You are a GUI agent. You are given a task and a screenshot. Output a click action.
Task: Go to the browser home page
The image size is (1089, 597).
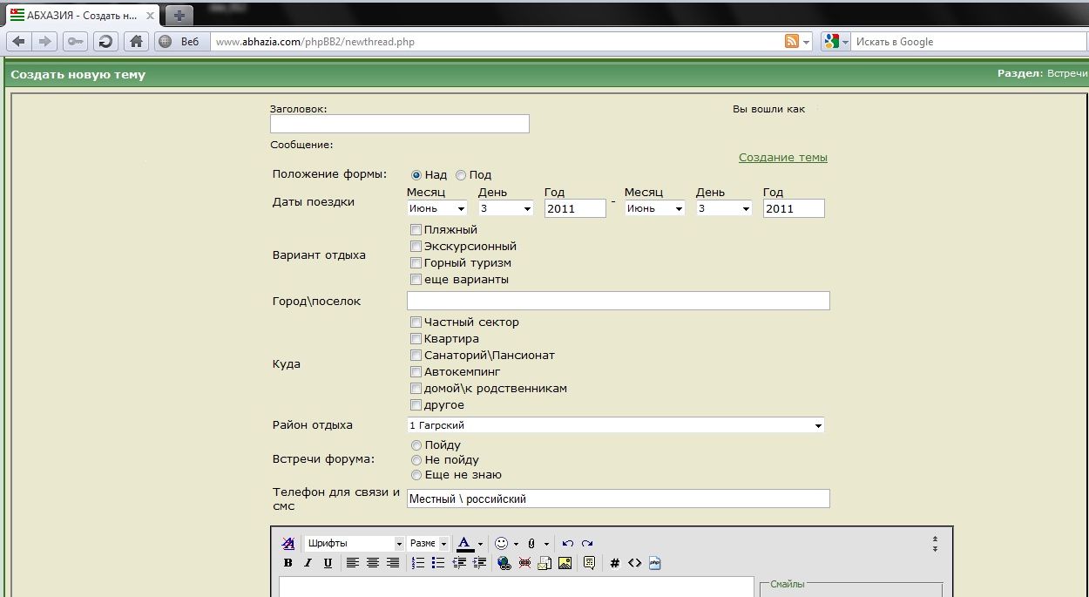(135, 41)
